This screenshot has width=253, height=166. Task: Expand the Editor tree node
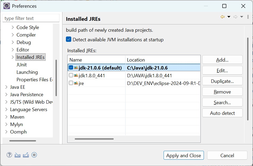pyautogui.click(x=13, y=50)
